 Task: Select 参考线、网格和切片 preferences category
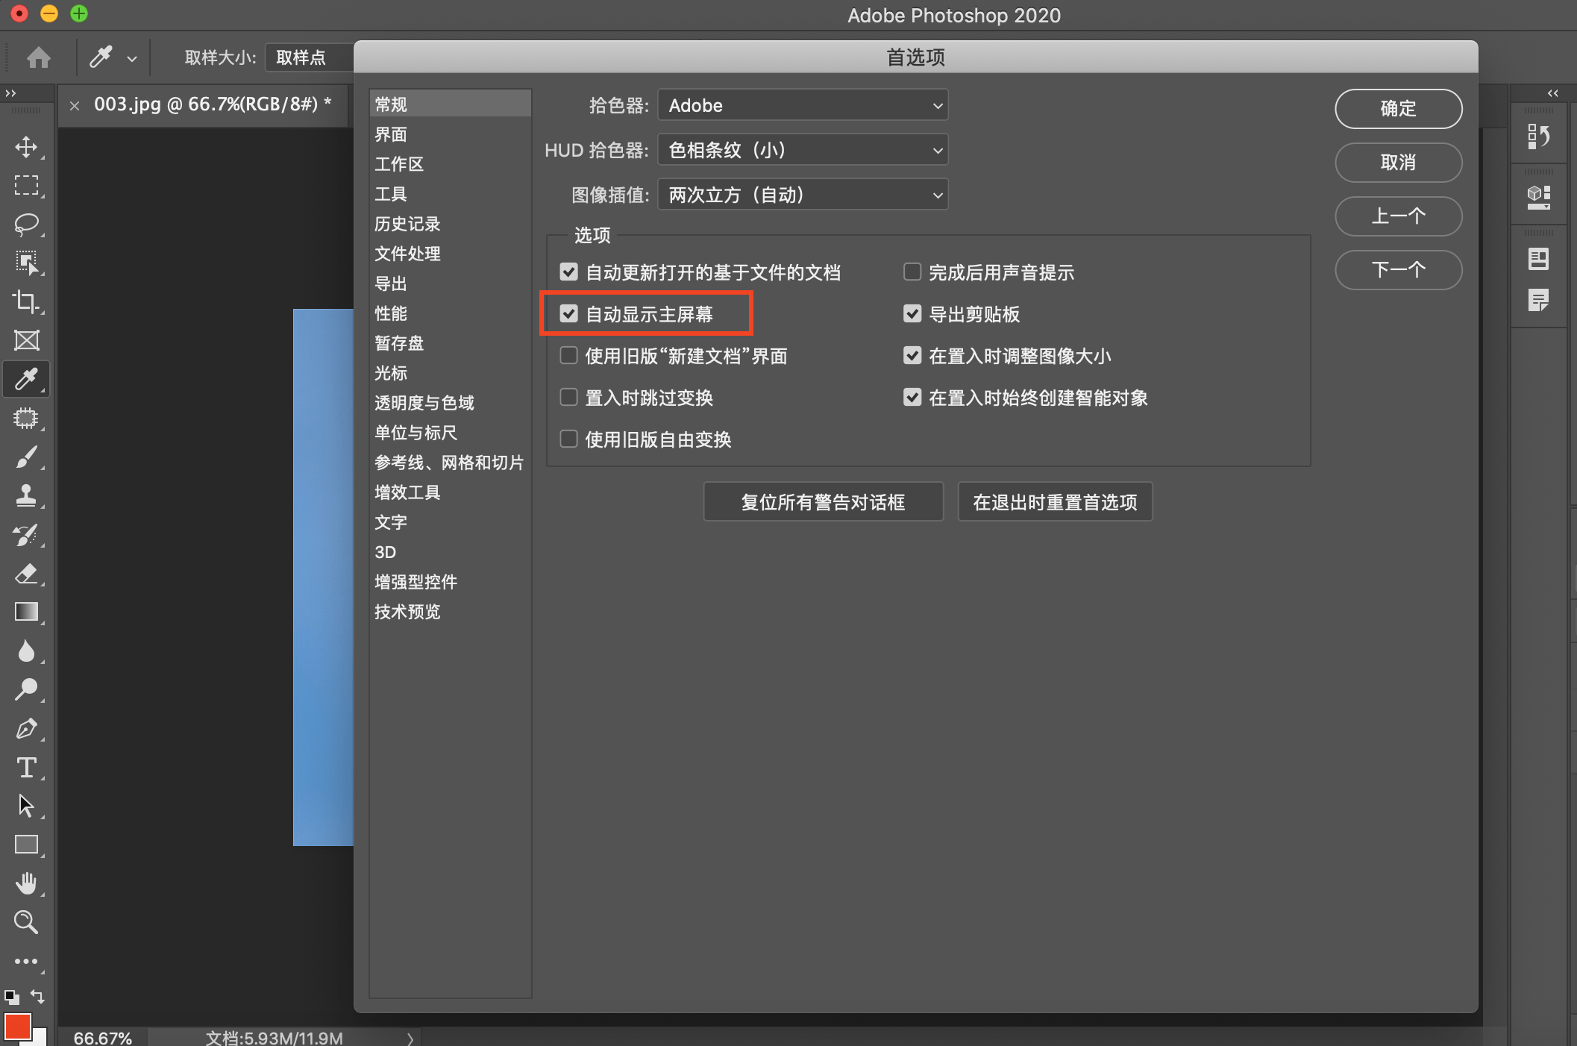[450, 463]
